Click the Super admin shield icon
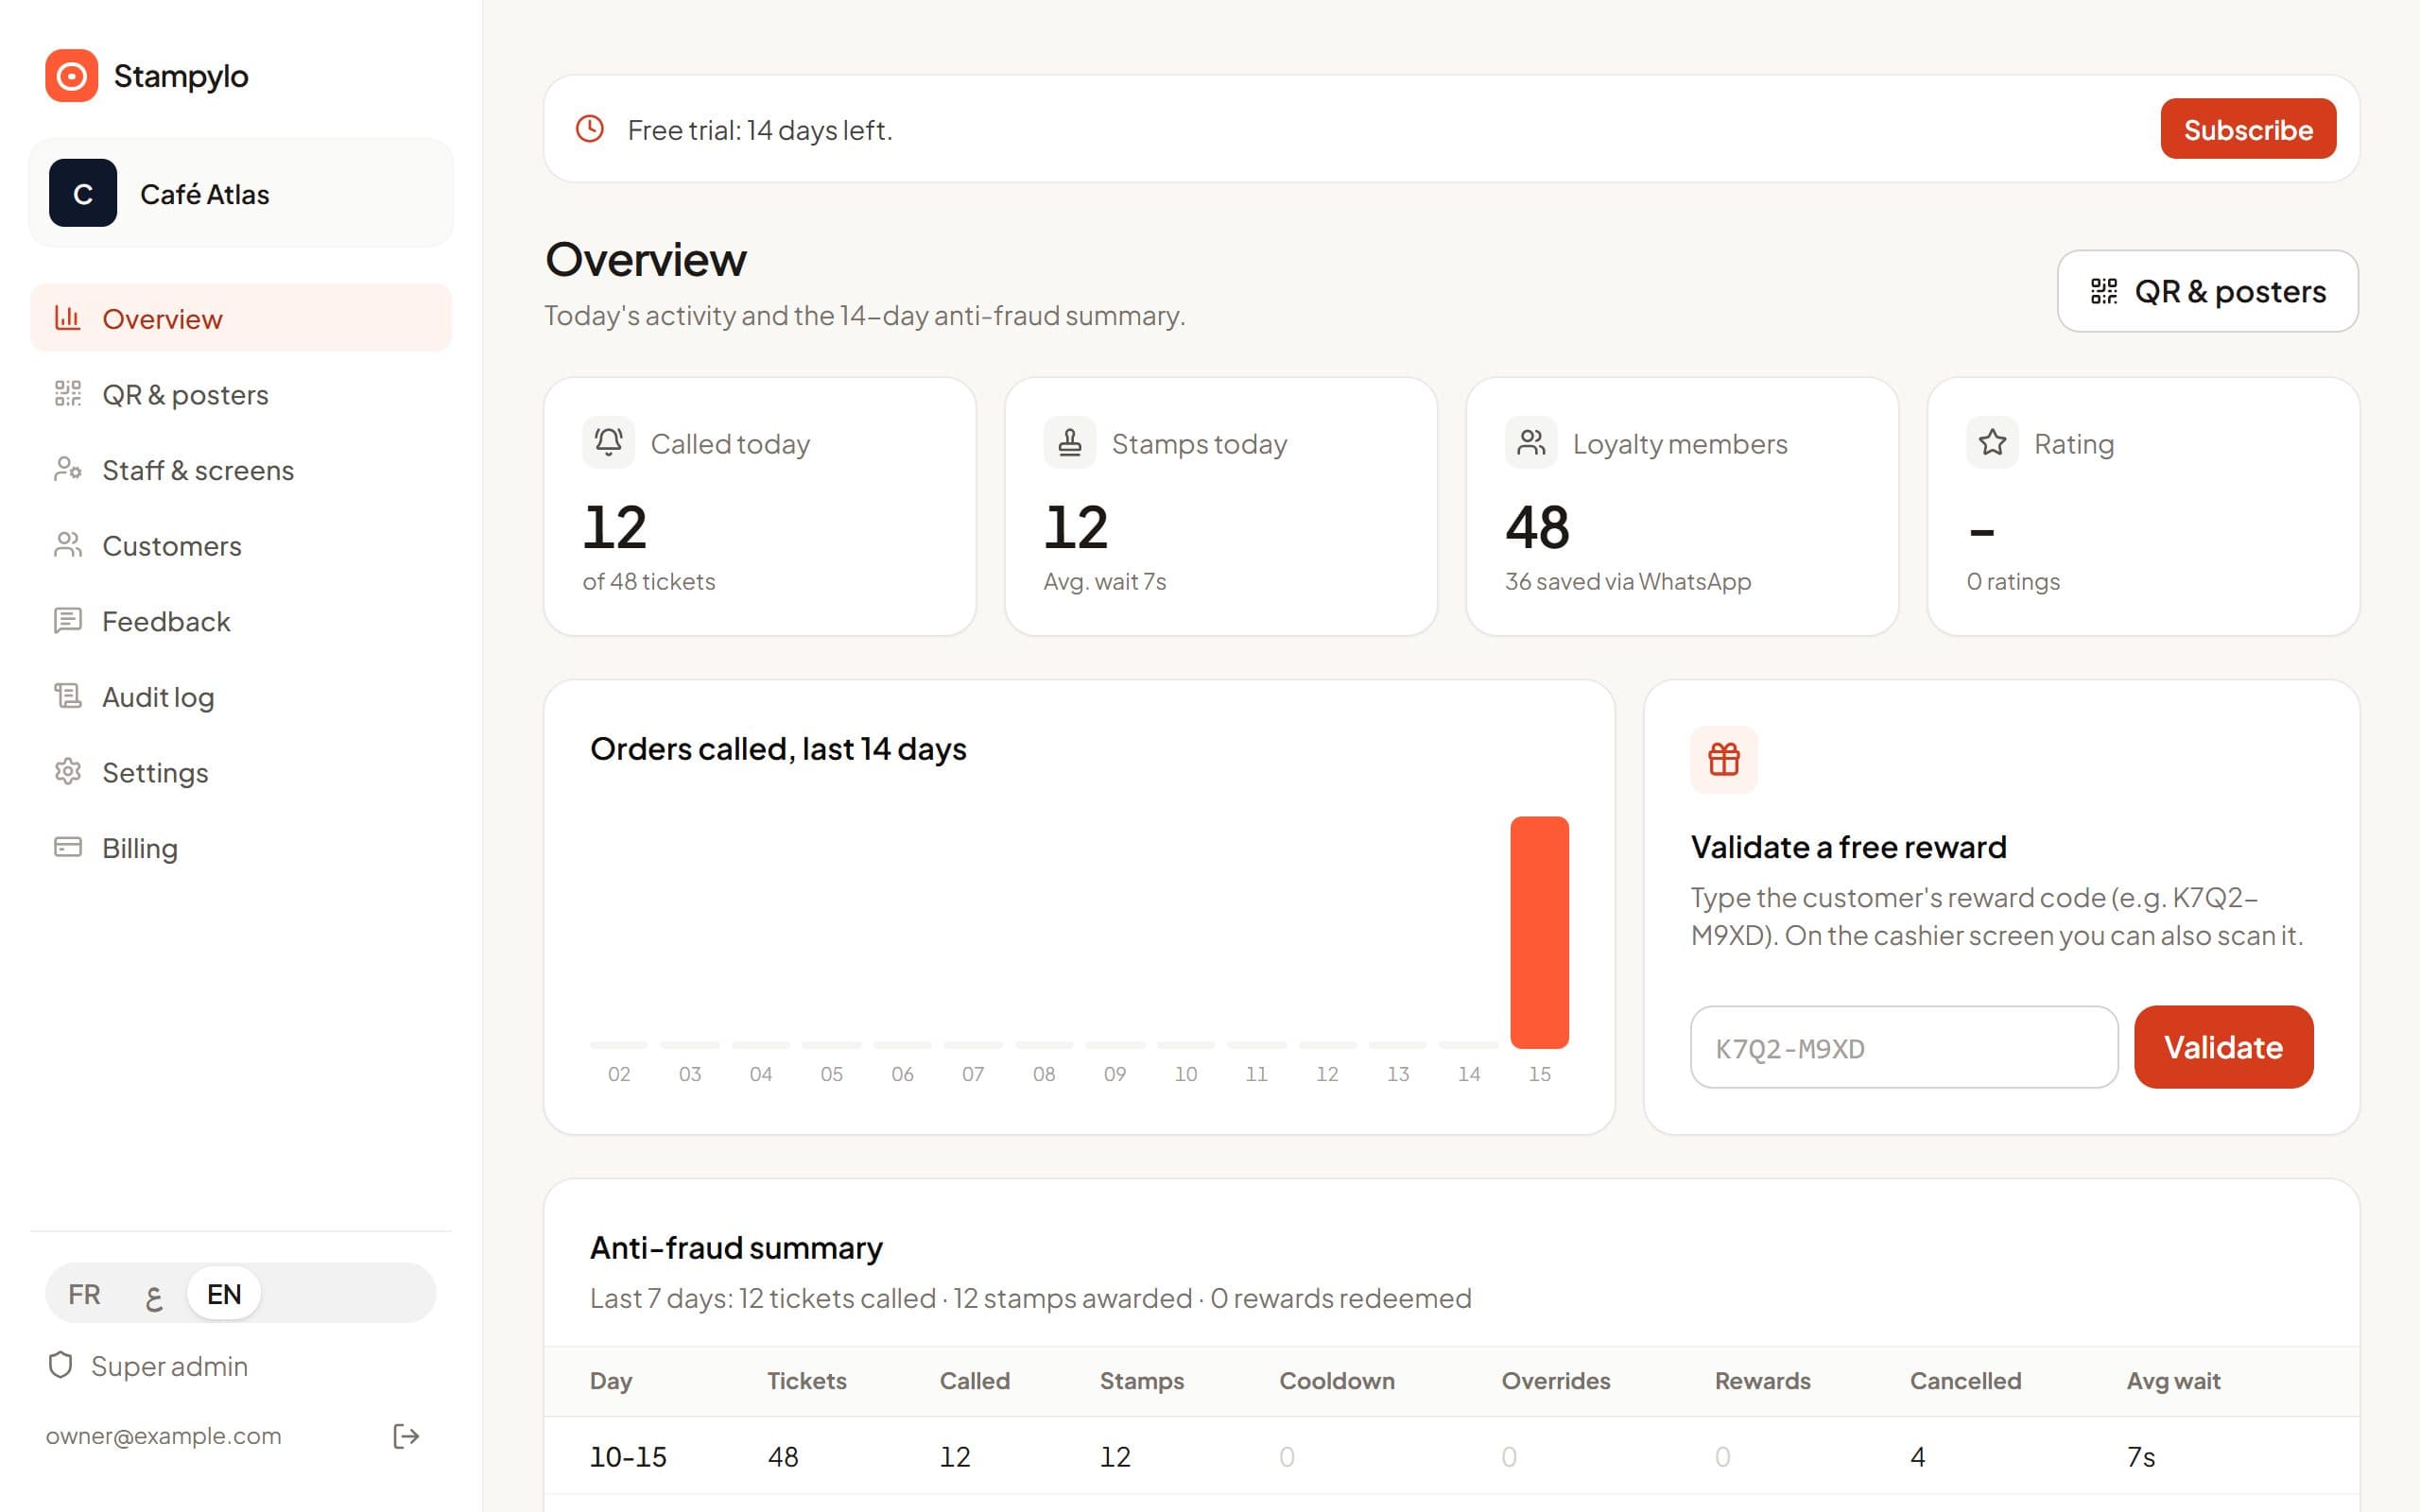This screenshot has height=1512, width=2420. coord(61,1365)
